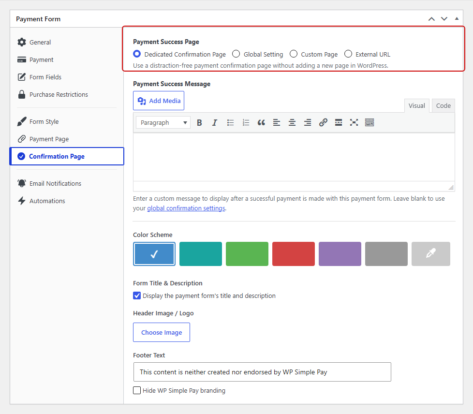
Task: Switch to Form Fields tab
Action: [x=66, y=77]
